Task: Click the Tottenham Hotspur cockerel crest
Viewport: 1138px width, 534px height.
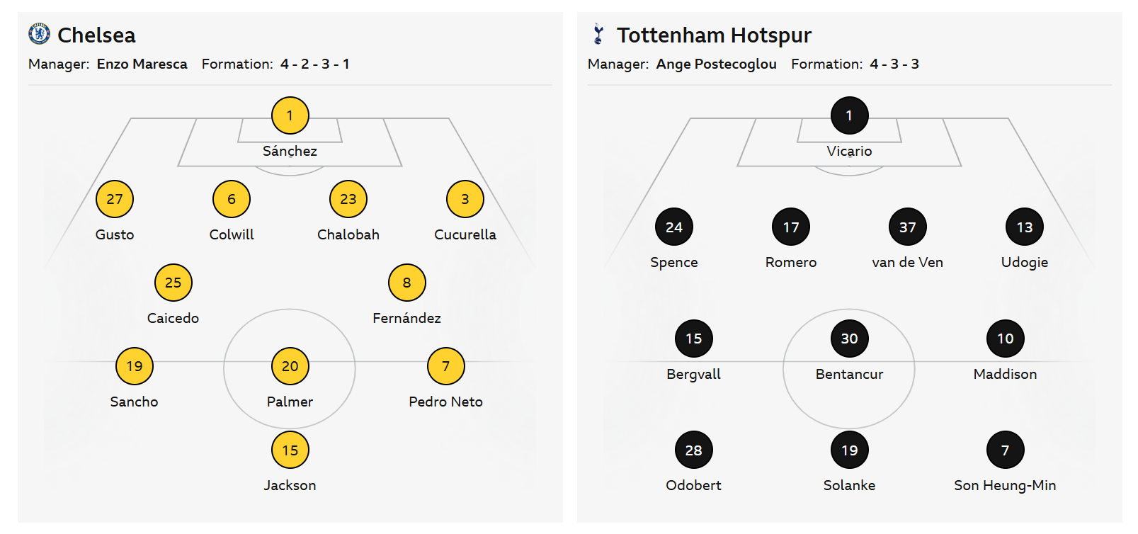Action: click(x=599, y=34)
